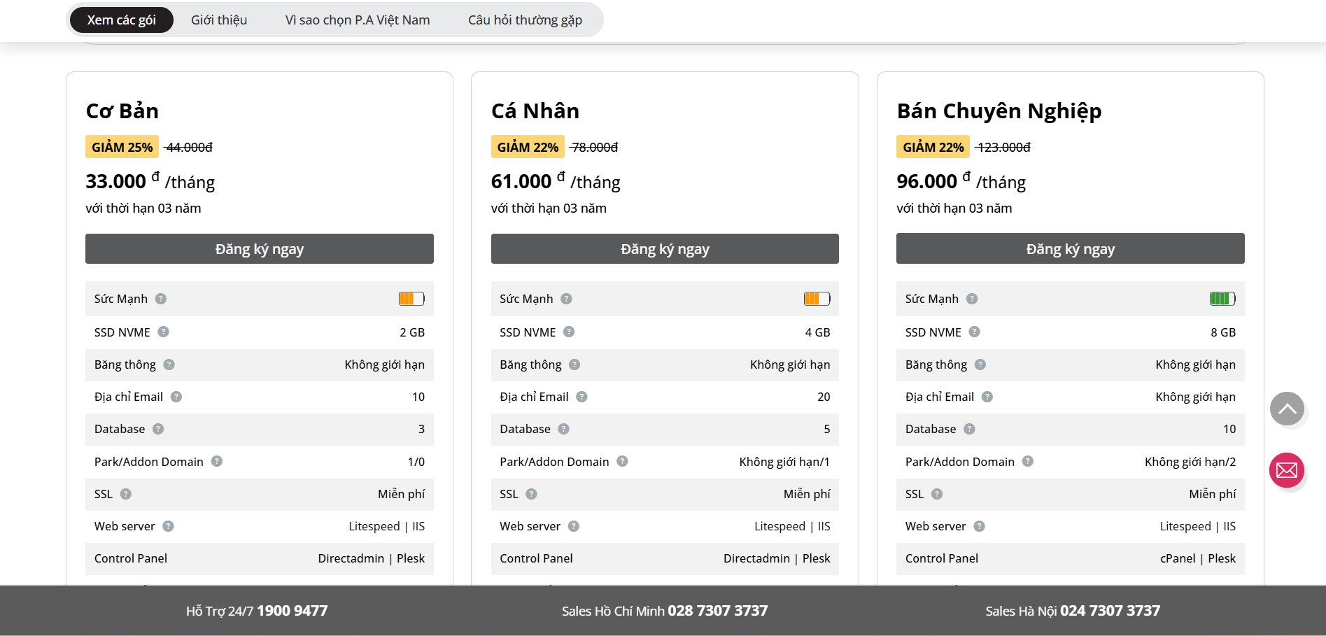
Task: Open the red email contact icon
Action: 1287,470
